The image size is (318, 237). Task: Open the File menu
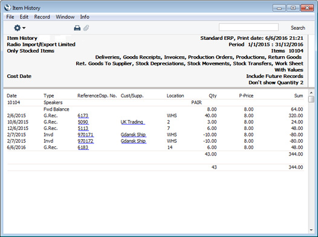(x=10, y=17)
